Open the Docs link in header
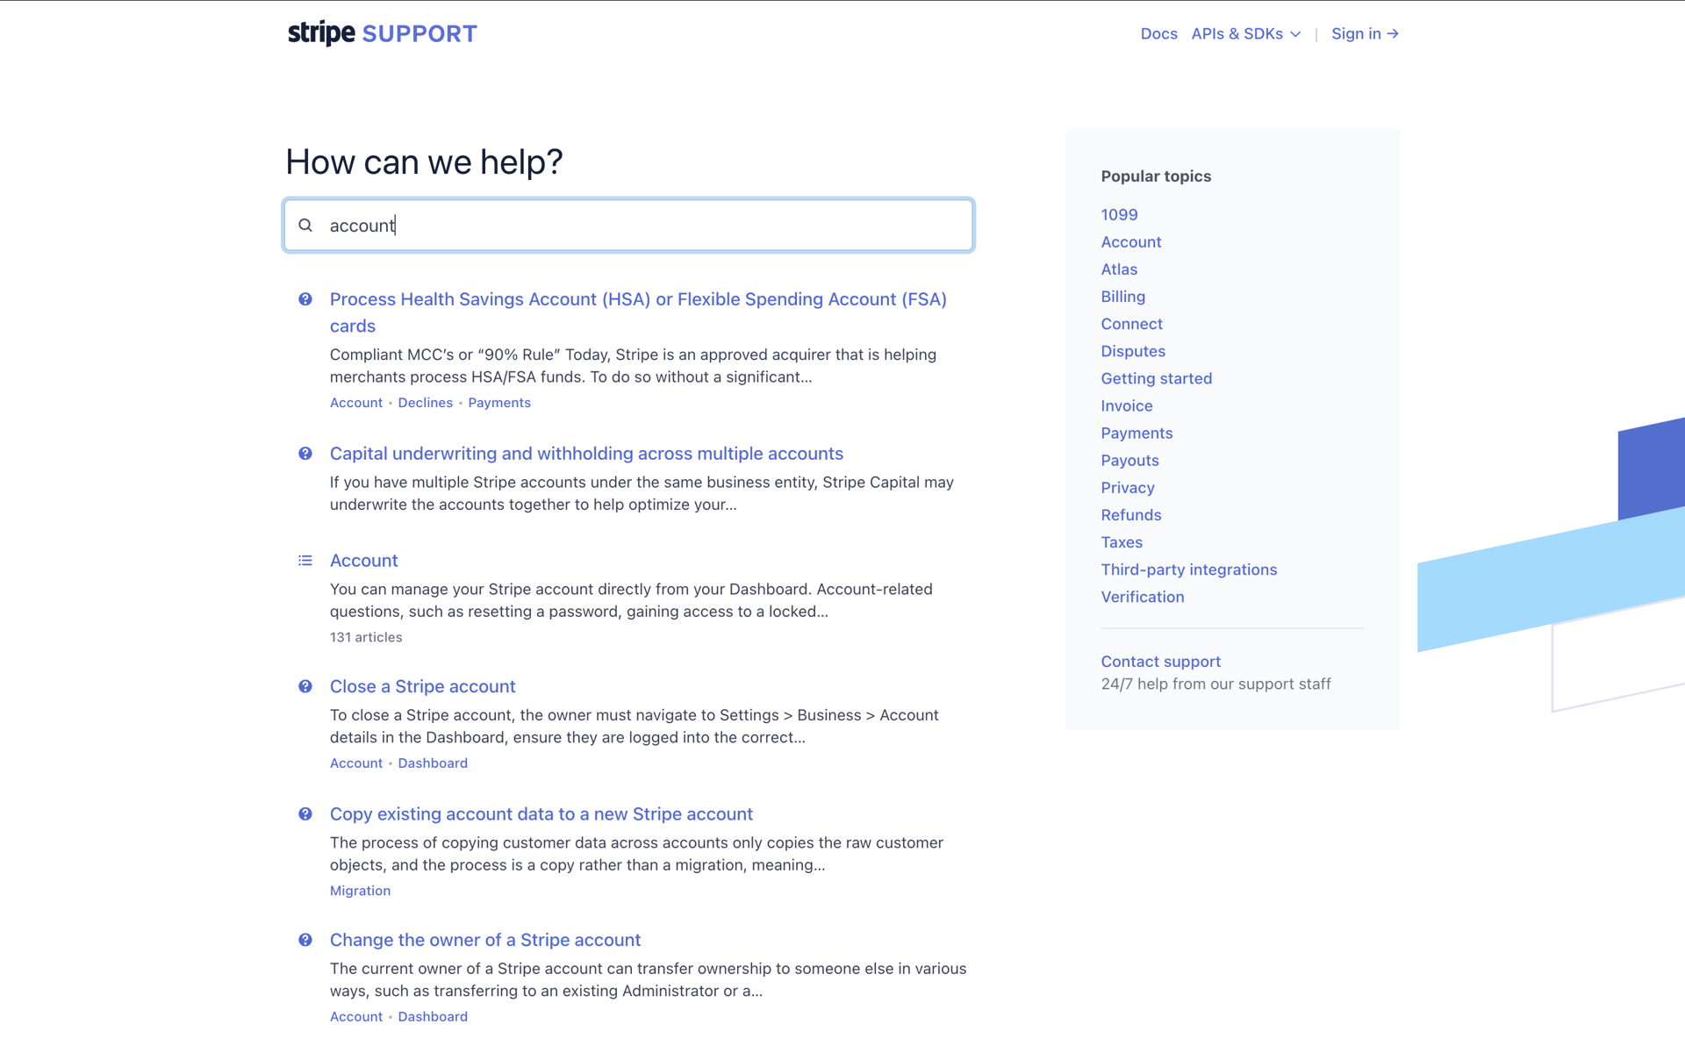The width and height of the screenshot is (1685, 1053). [1158, 33]
